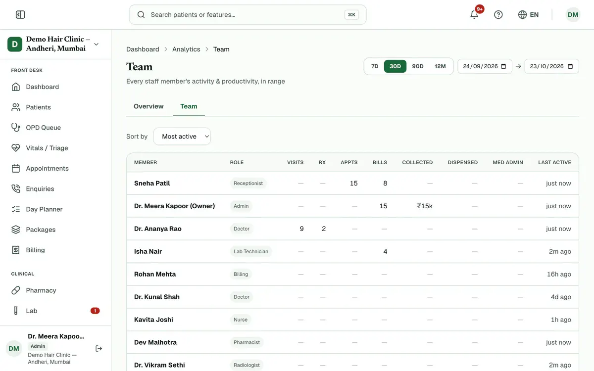Screen dimensions: 594x371
Task: Click the Billing receipt icon
Action: pos(16,250)
